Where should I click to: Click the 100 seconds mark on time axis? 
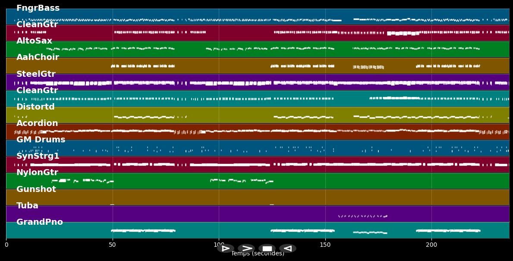[x=219, y=245]
